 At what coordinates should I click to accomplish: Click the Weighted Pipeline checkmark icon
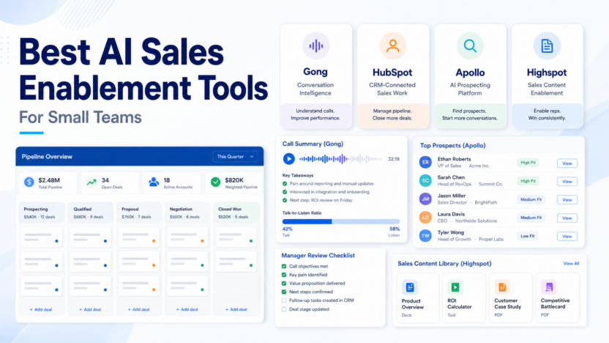click(x=215, y=182)
